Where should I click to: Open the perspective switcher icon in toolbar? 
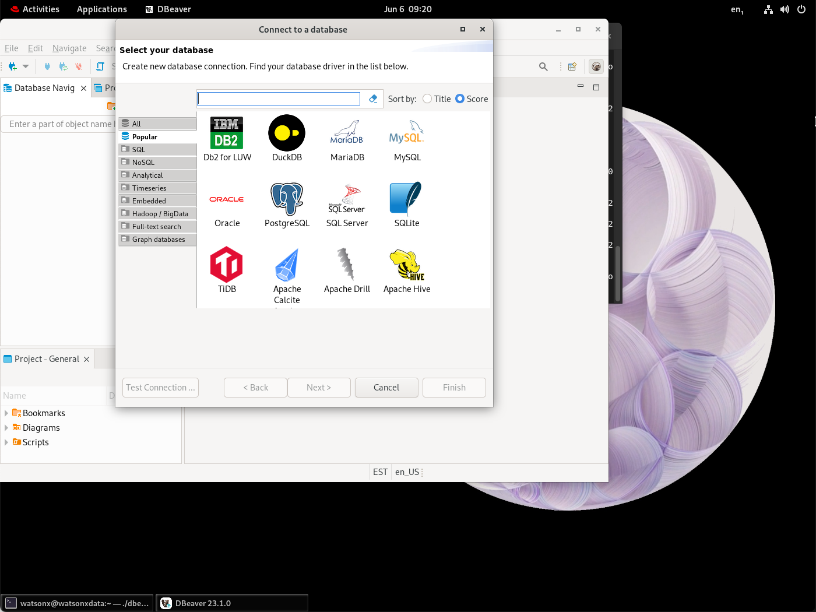tap(572, 66)
